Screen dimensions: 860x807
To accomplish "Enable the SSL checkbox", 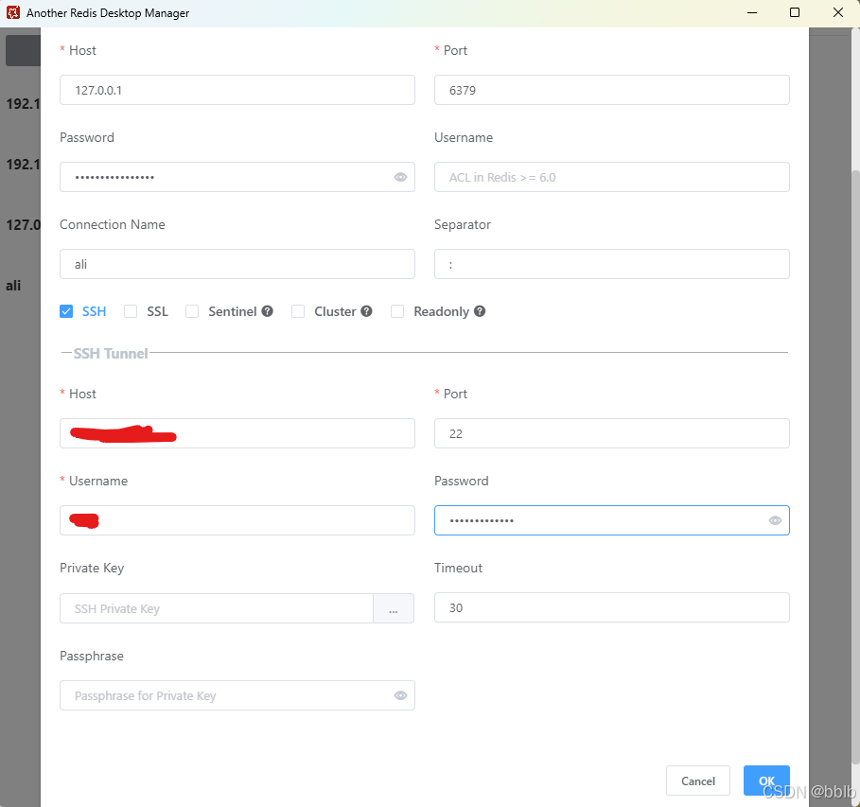I will coord(131,311).
